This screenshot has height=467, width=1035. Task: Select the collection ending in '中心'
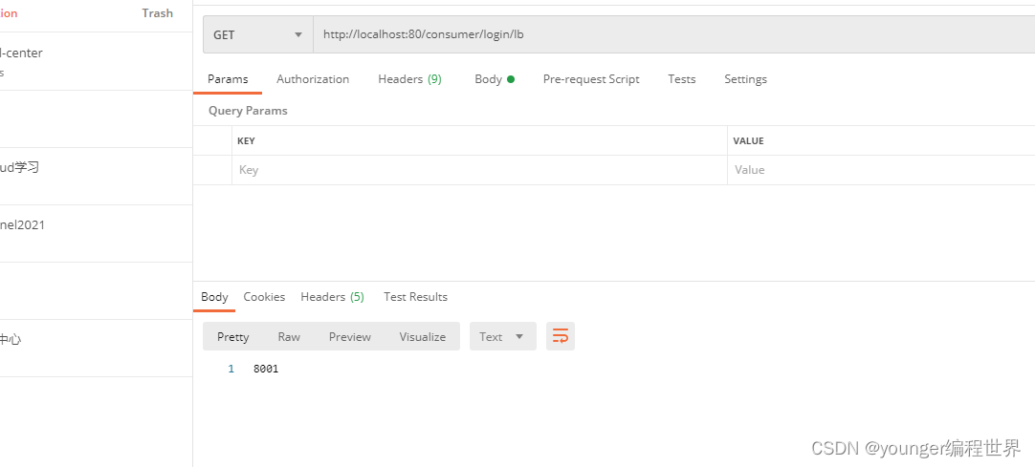pyautogui.click(x=11, y=340)
